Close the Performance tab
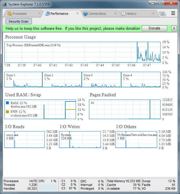Screen dimensions: 180x194 tap(77, 13)
